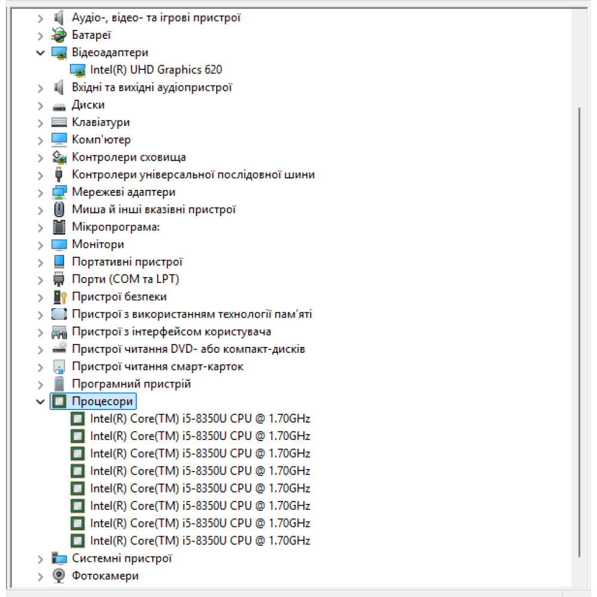Click the Фотокамери webcam icon

(x=59, y=576)
